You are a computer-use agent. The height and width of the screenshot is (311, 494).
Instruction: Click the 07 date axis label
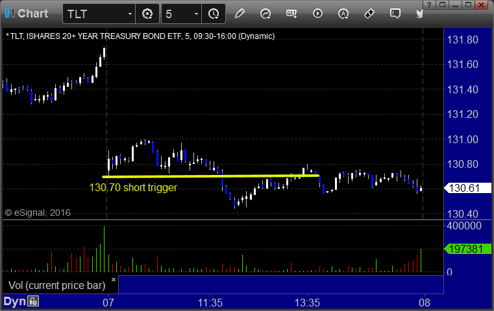click(x=108, y=303)
